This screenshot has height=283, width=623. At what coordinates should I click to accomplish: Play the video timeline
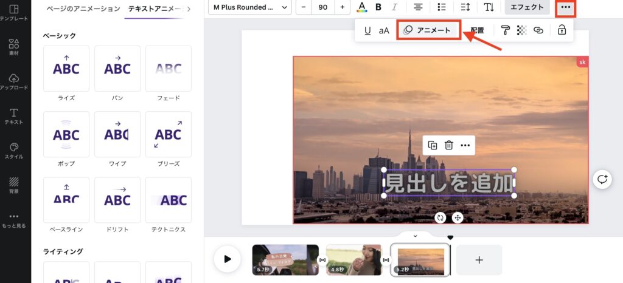[228, 259]
